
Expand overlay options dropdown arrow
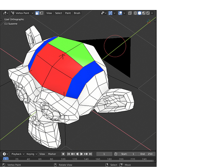coord(124,13)
